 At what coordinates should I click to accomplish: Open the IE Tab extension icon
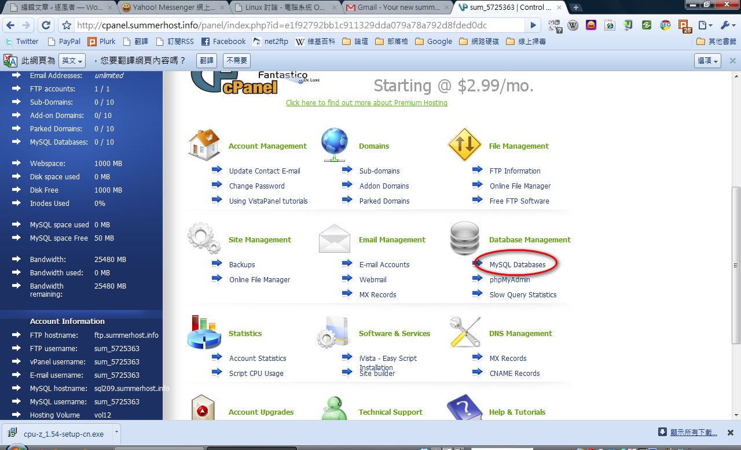tap(610, 25)
